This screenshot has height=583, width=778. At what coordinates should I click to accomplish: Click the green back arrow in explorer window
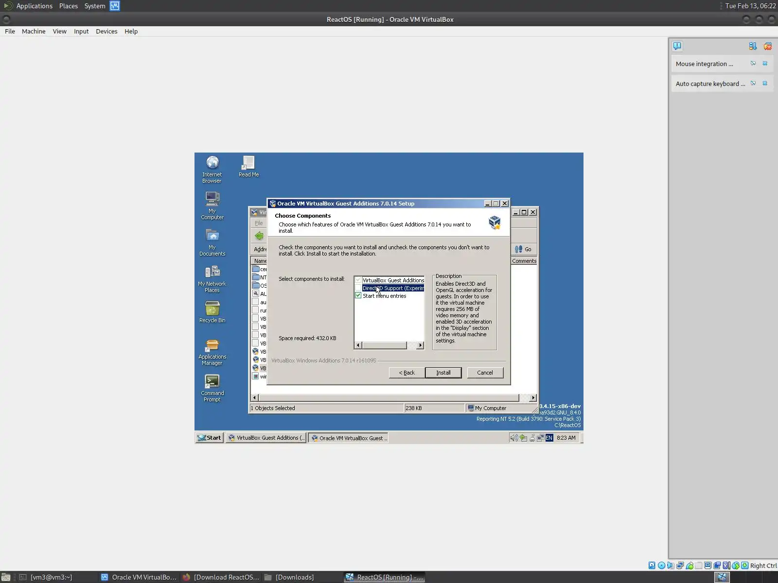[x=259, y=236]
